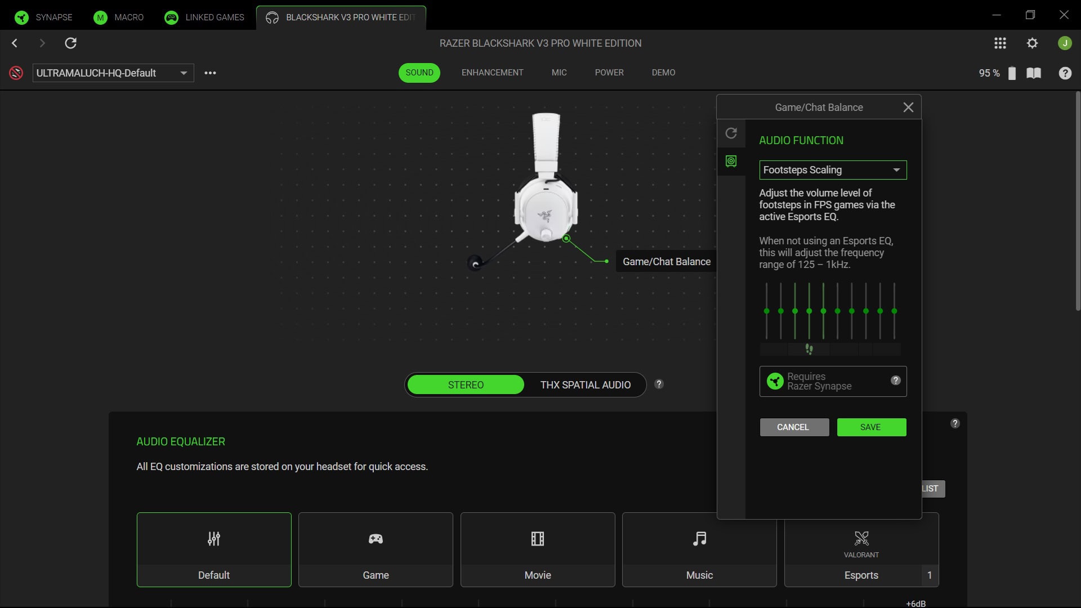Click the first EQ band slider in preview
This screenshot has width=1081, height=608.
click(x=766, y=311)
